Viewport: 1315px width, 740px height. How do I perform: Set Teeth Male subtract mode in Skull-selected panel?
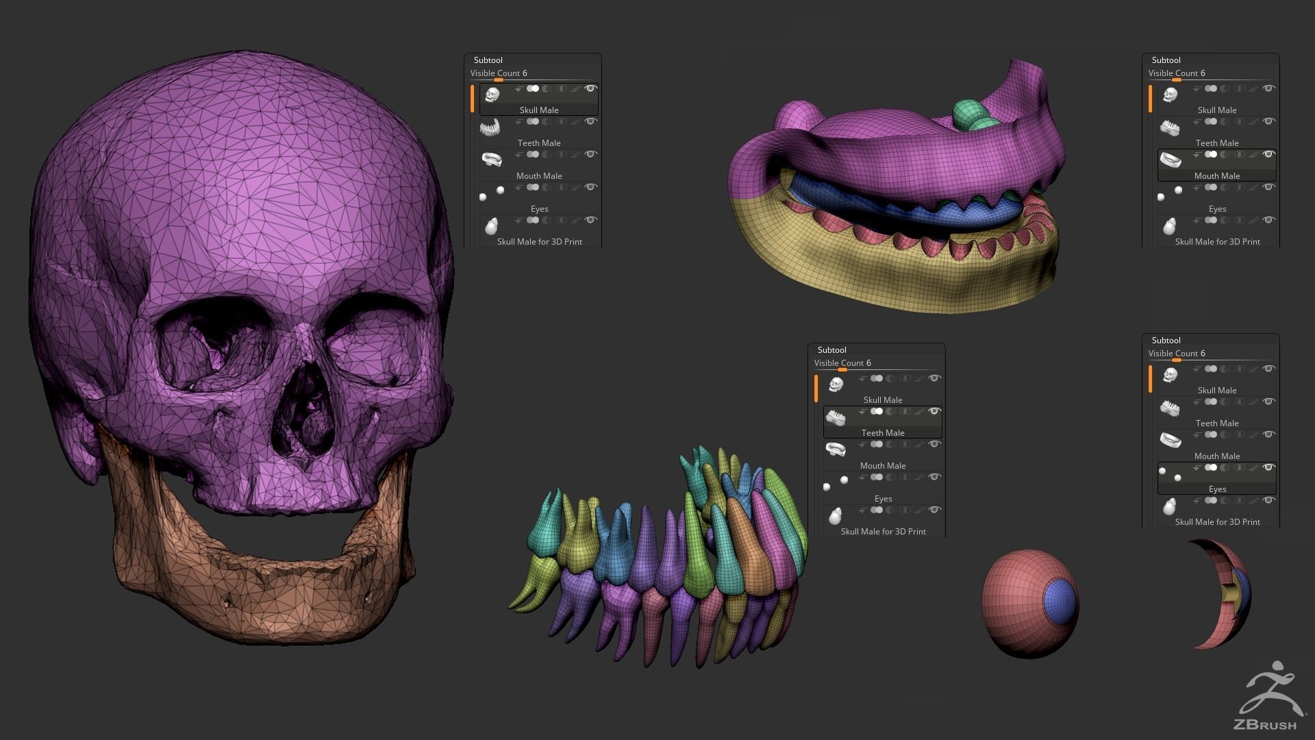point(547,121)
